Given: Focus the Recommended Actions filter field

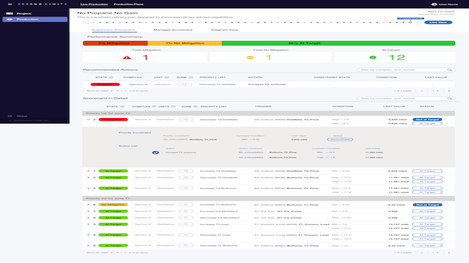Looking at the screenshot, I should pos(406,70).
